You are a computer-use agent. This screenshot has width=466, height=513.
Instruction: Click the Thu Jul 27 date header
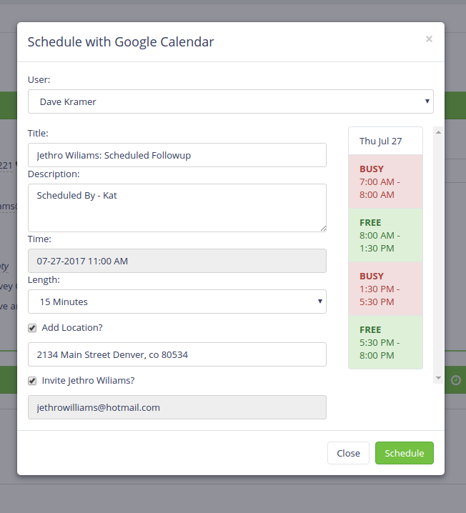click(385, 141)
